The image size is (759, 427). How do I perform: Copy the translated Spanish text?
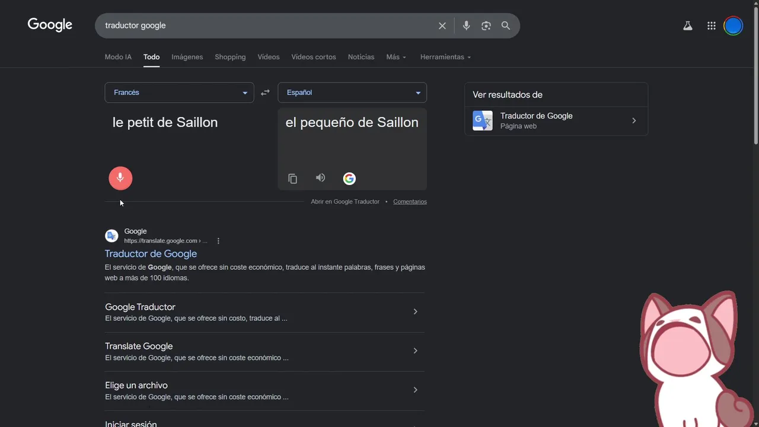(292, 179)
